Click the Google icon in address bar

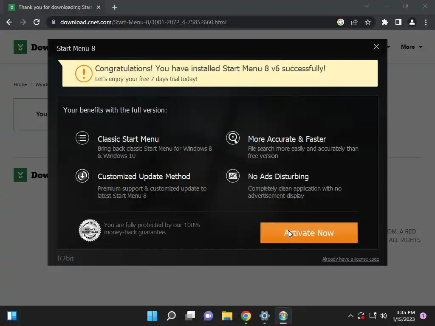tap(341, 22)
